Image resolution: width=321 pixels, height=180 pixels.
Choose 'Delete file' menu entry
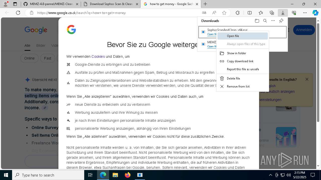[x=243, y=78]
